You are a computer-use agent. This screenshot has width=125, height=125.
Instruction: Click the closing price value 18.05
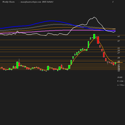pos(120,77)
